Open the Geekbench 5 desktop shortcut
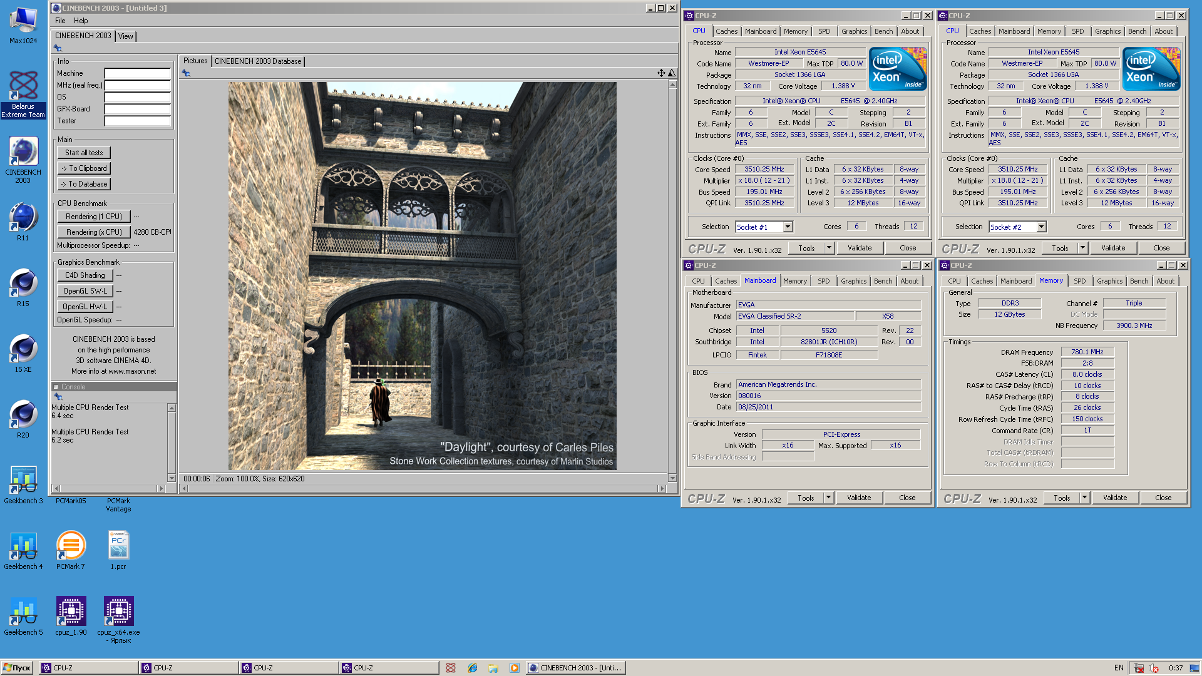Image resolution: width=1202 pixels, height=676 pixels. point(23,617)
